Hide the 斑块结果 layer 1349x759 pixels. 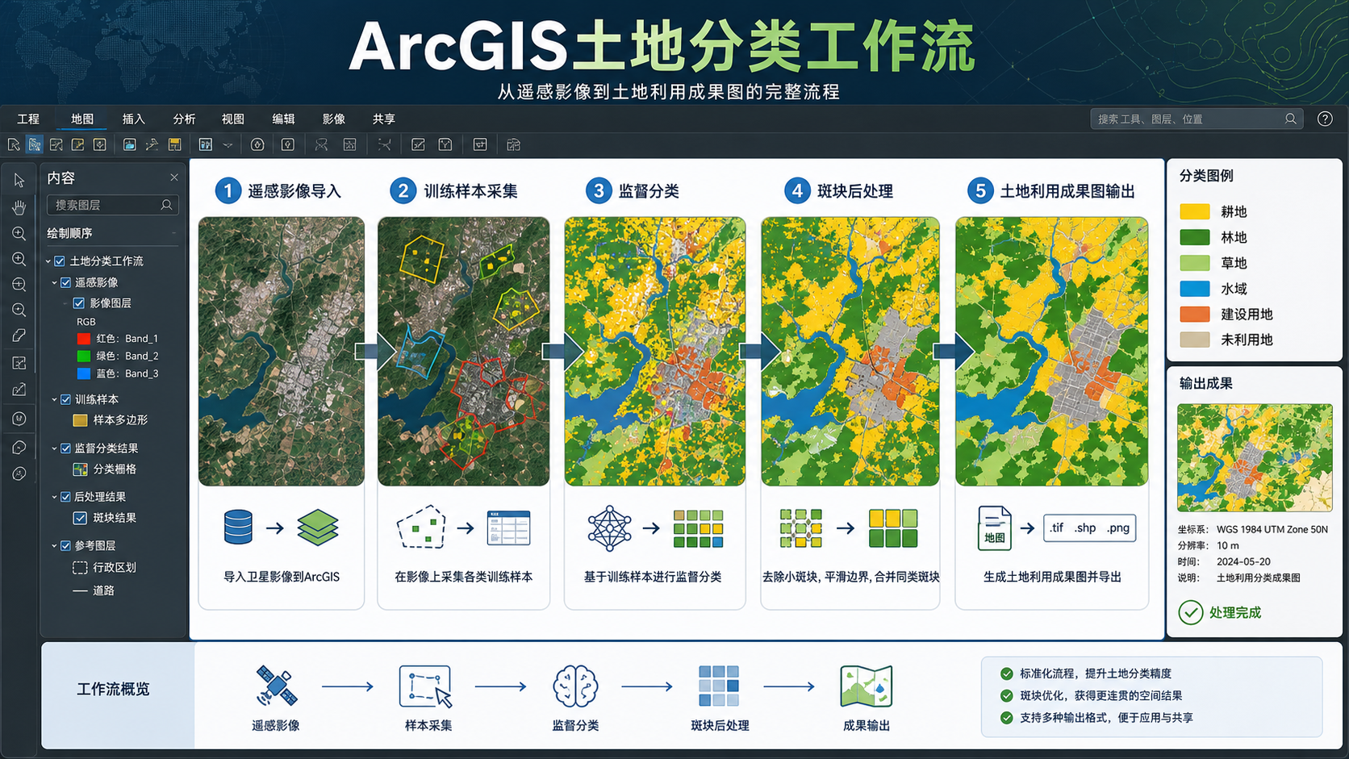(x=80, y=518)
